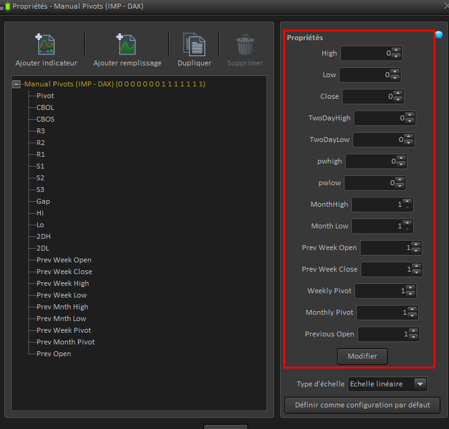Select the CBOS tree item
The image size is (449, 429).
coord(46,119)
